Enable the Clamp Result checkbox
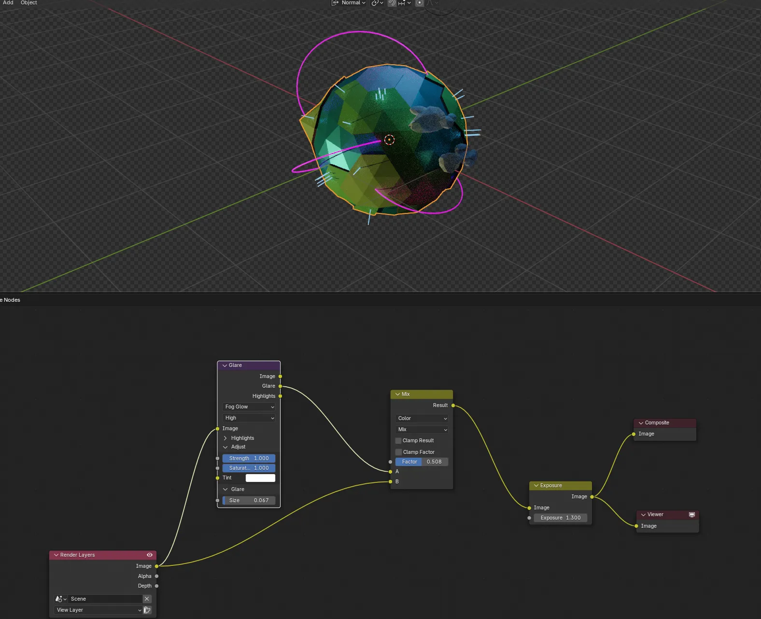The height and width of the screenshot is (619, 761). pyautogui.click(x=398, y=440)
